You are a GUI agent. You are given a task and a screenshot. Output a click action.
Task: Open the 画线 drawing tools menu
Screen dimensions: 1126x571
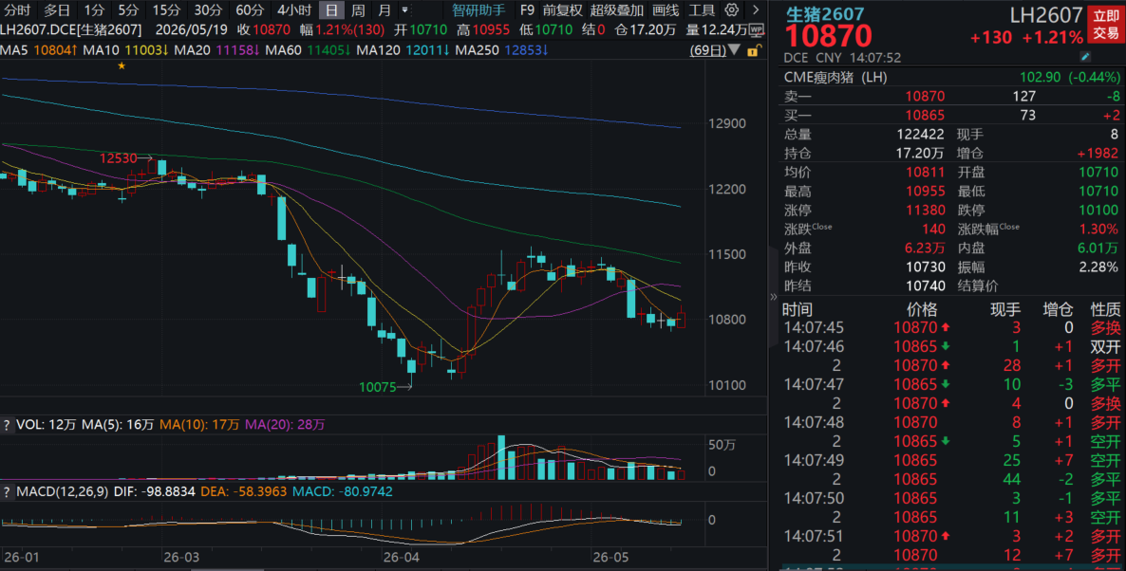point(666,10)
